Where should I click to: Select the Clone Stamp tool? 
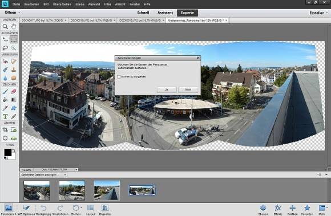(x=14, y=70)
